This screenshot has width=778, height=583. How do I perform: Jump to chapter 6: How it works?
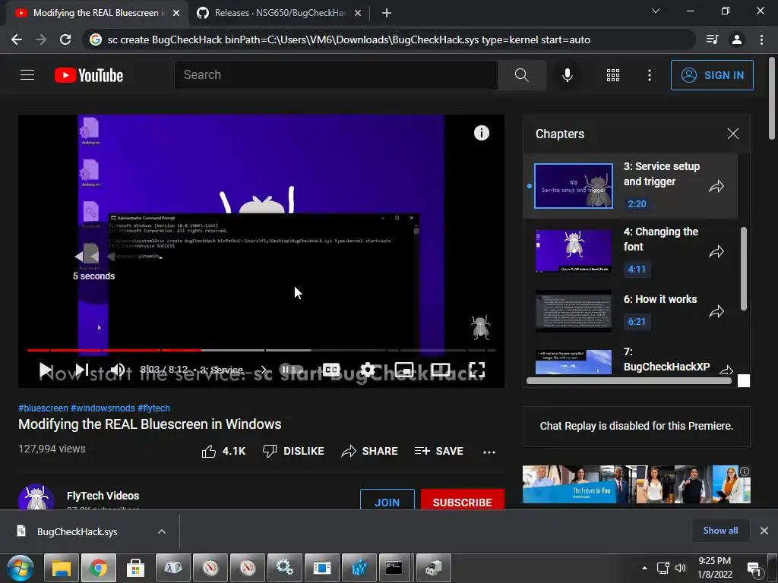(630, 310)
